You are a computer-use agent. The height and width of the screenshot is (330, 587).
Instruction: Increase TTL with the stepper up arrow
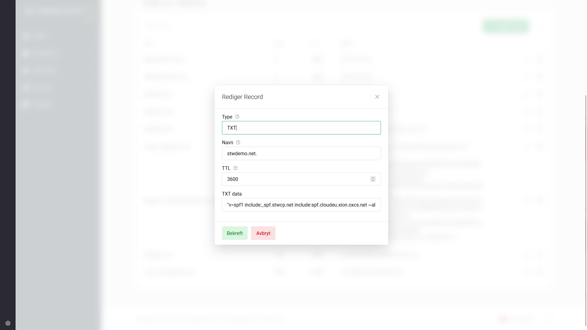point(373,178)
